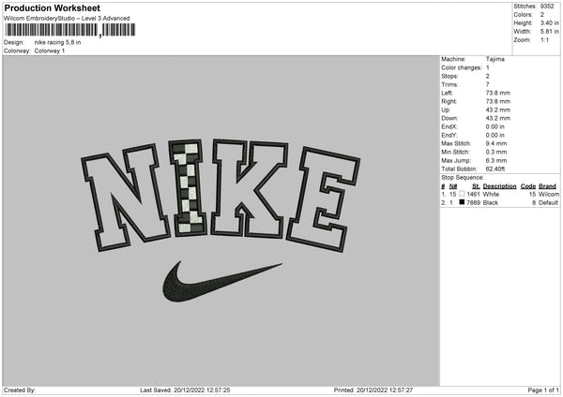
Task: Click the thread code 1461
Action: [473, 194]
